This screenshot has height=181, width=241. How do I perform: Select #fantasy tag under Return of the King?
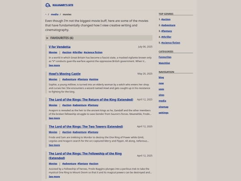tap(93, 105)
